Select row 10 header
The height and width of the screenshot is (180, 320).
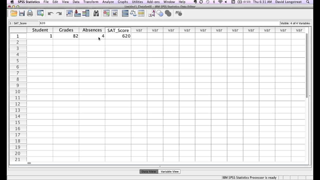point(18,91)
